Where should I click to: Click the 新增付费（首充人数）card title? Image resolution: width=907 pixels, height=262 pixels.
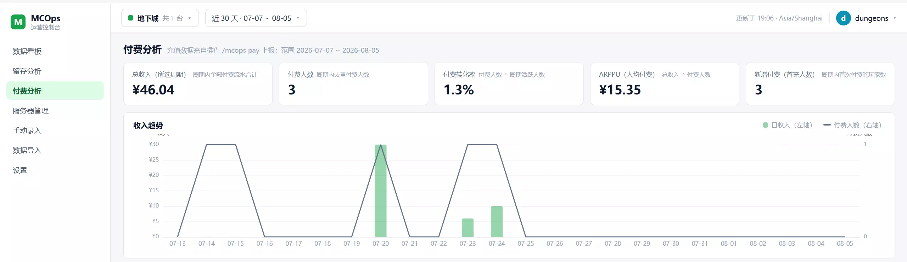785,75
